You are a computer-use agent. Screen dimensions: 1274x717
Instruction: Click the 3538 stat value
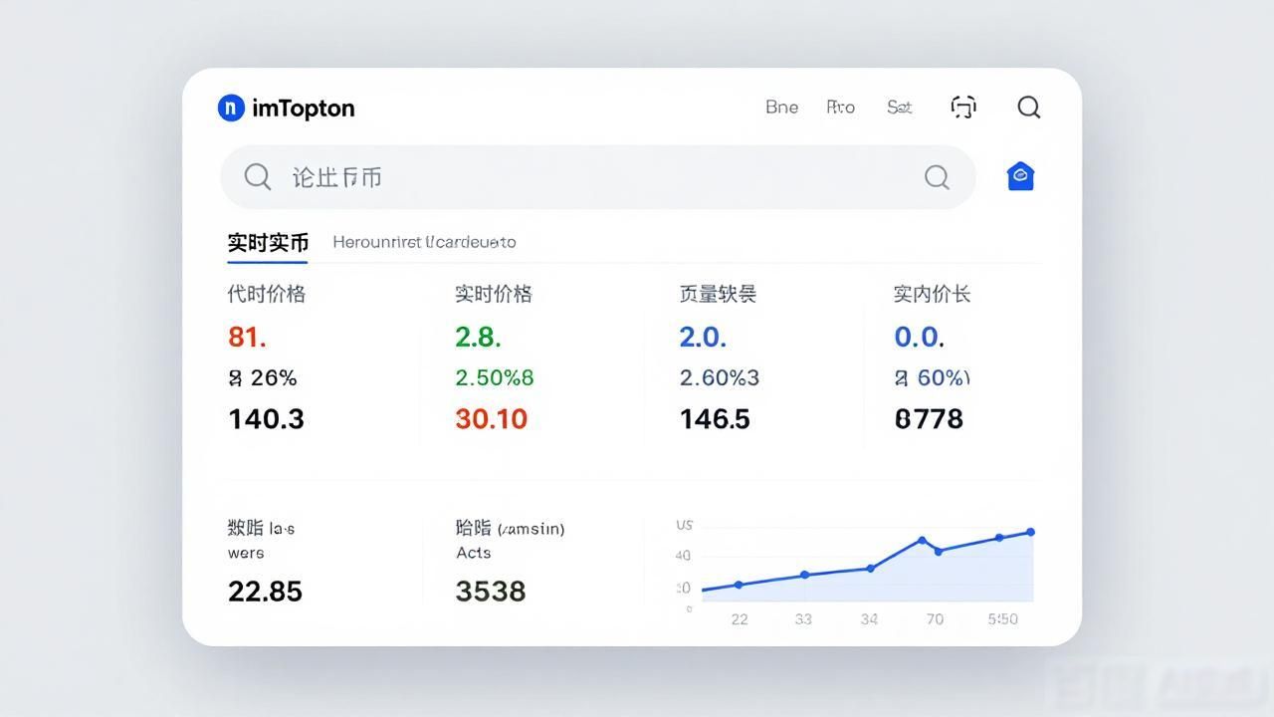pos(490,591)
